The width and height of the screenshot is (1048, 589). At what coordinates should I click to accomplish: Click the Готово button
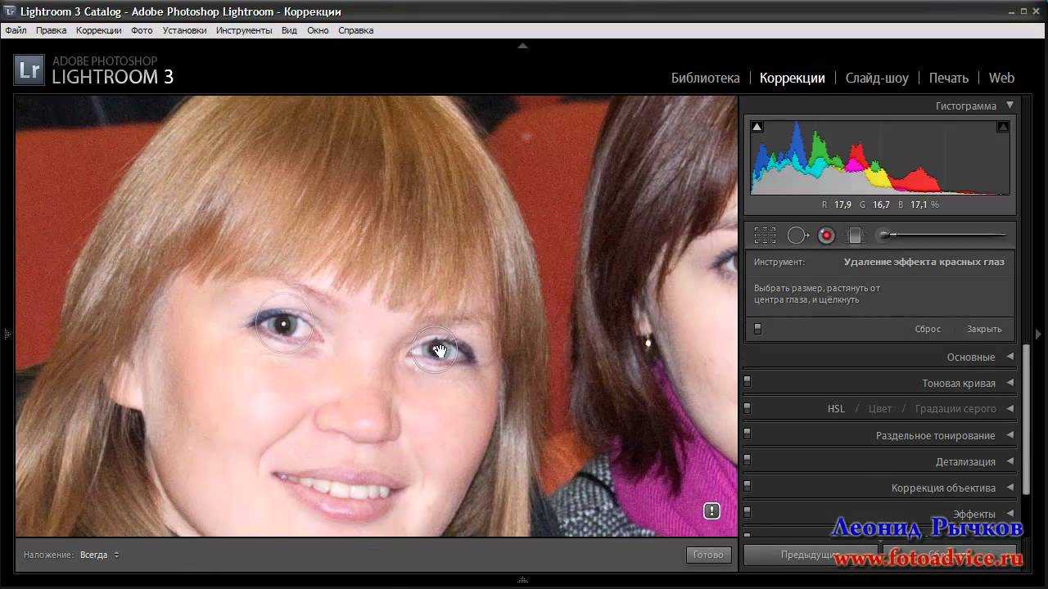pyautogui.click(x=708, y=555)
